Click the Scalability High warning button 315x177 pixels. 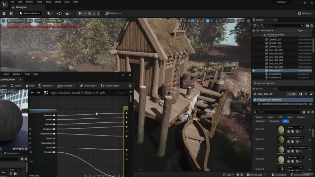click(x=53, y=21)
